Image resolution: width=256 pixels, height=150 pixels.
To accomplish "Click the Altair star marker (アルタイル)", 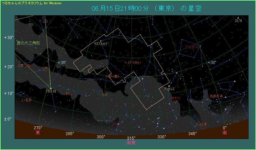I will click(x=51, y=88).
